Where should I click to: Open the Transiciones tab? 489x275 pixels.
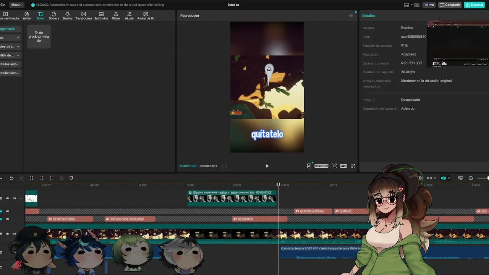pyautogui.click(x=83, y=16)
